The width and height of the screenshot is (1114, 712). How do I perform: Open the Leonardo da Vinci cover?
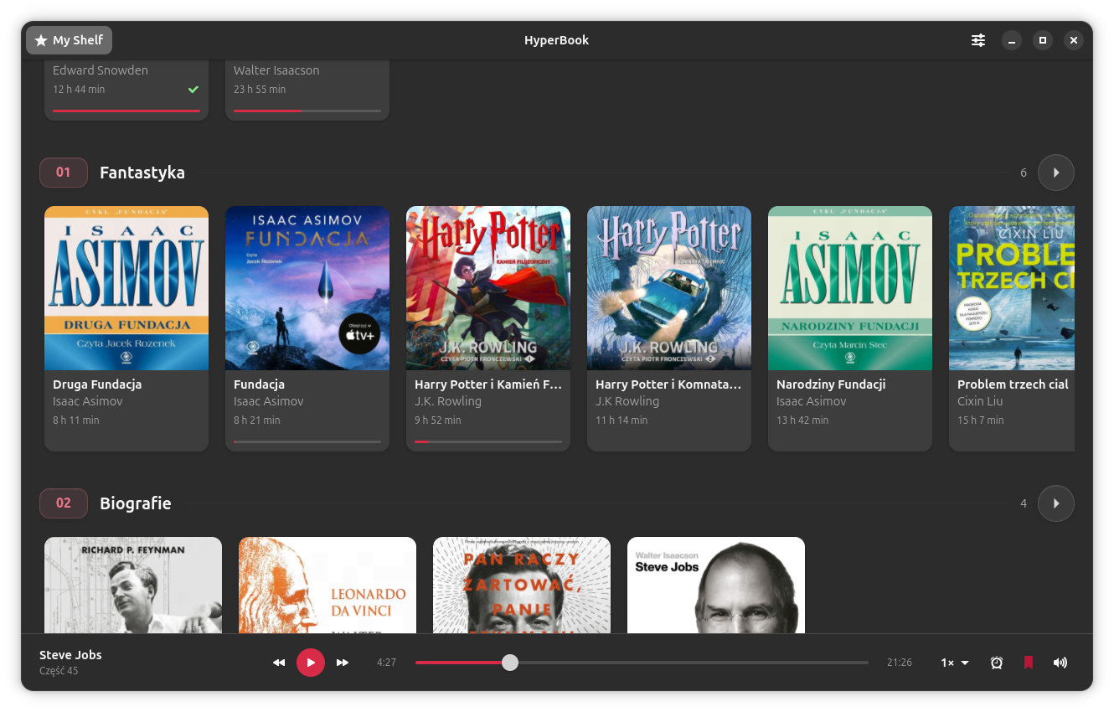(327, 586)
